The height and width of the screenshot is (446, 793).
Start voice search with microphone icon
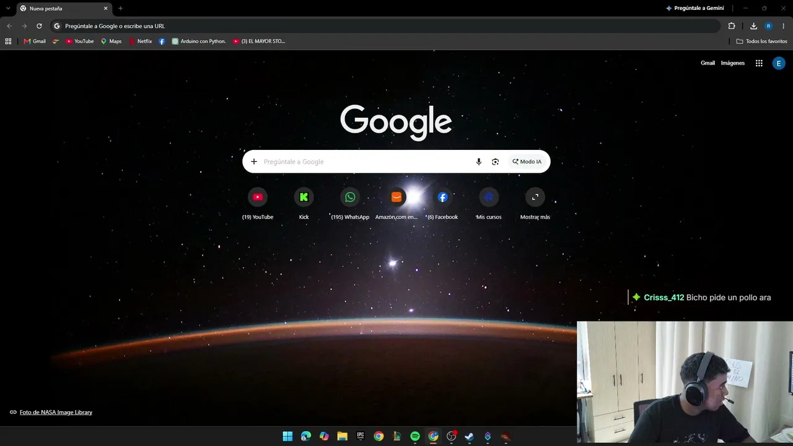click(478, 162)
